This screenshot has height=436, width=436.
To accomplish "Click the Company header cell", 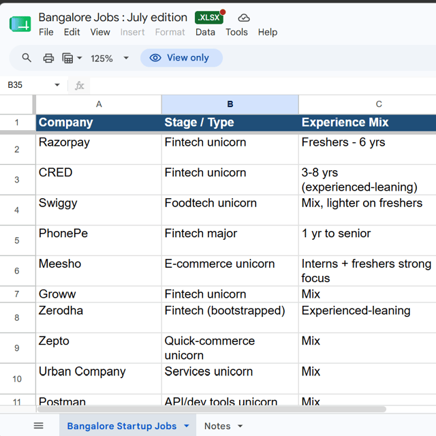I will tap(99, 123).
